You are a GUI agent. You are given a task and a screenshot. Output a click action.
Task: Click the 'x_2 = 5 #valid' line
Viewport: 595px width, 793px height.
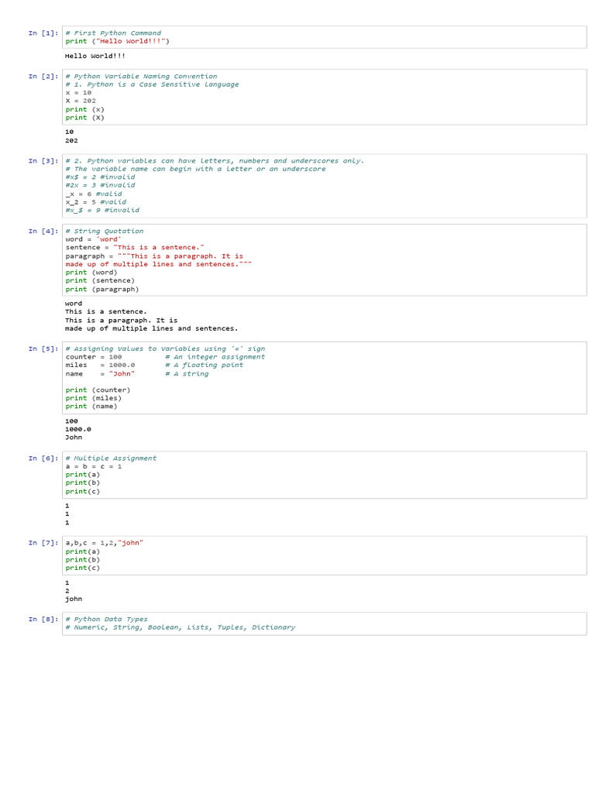pyautogui.click(x=95, y=202)
